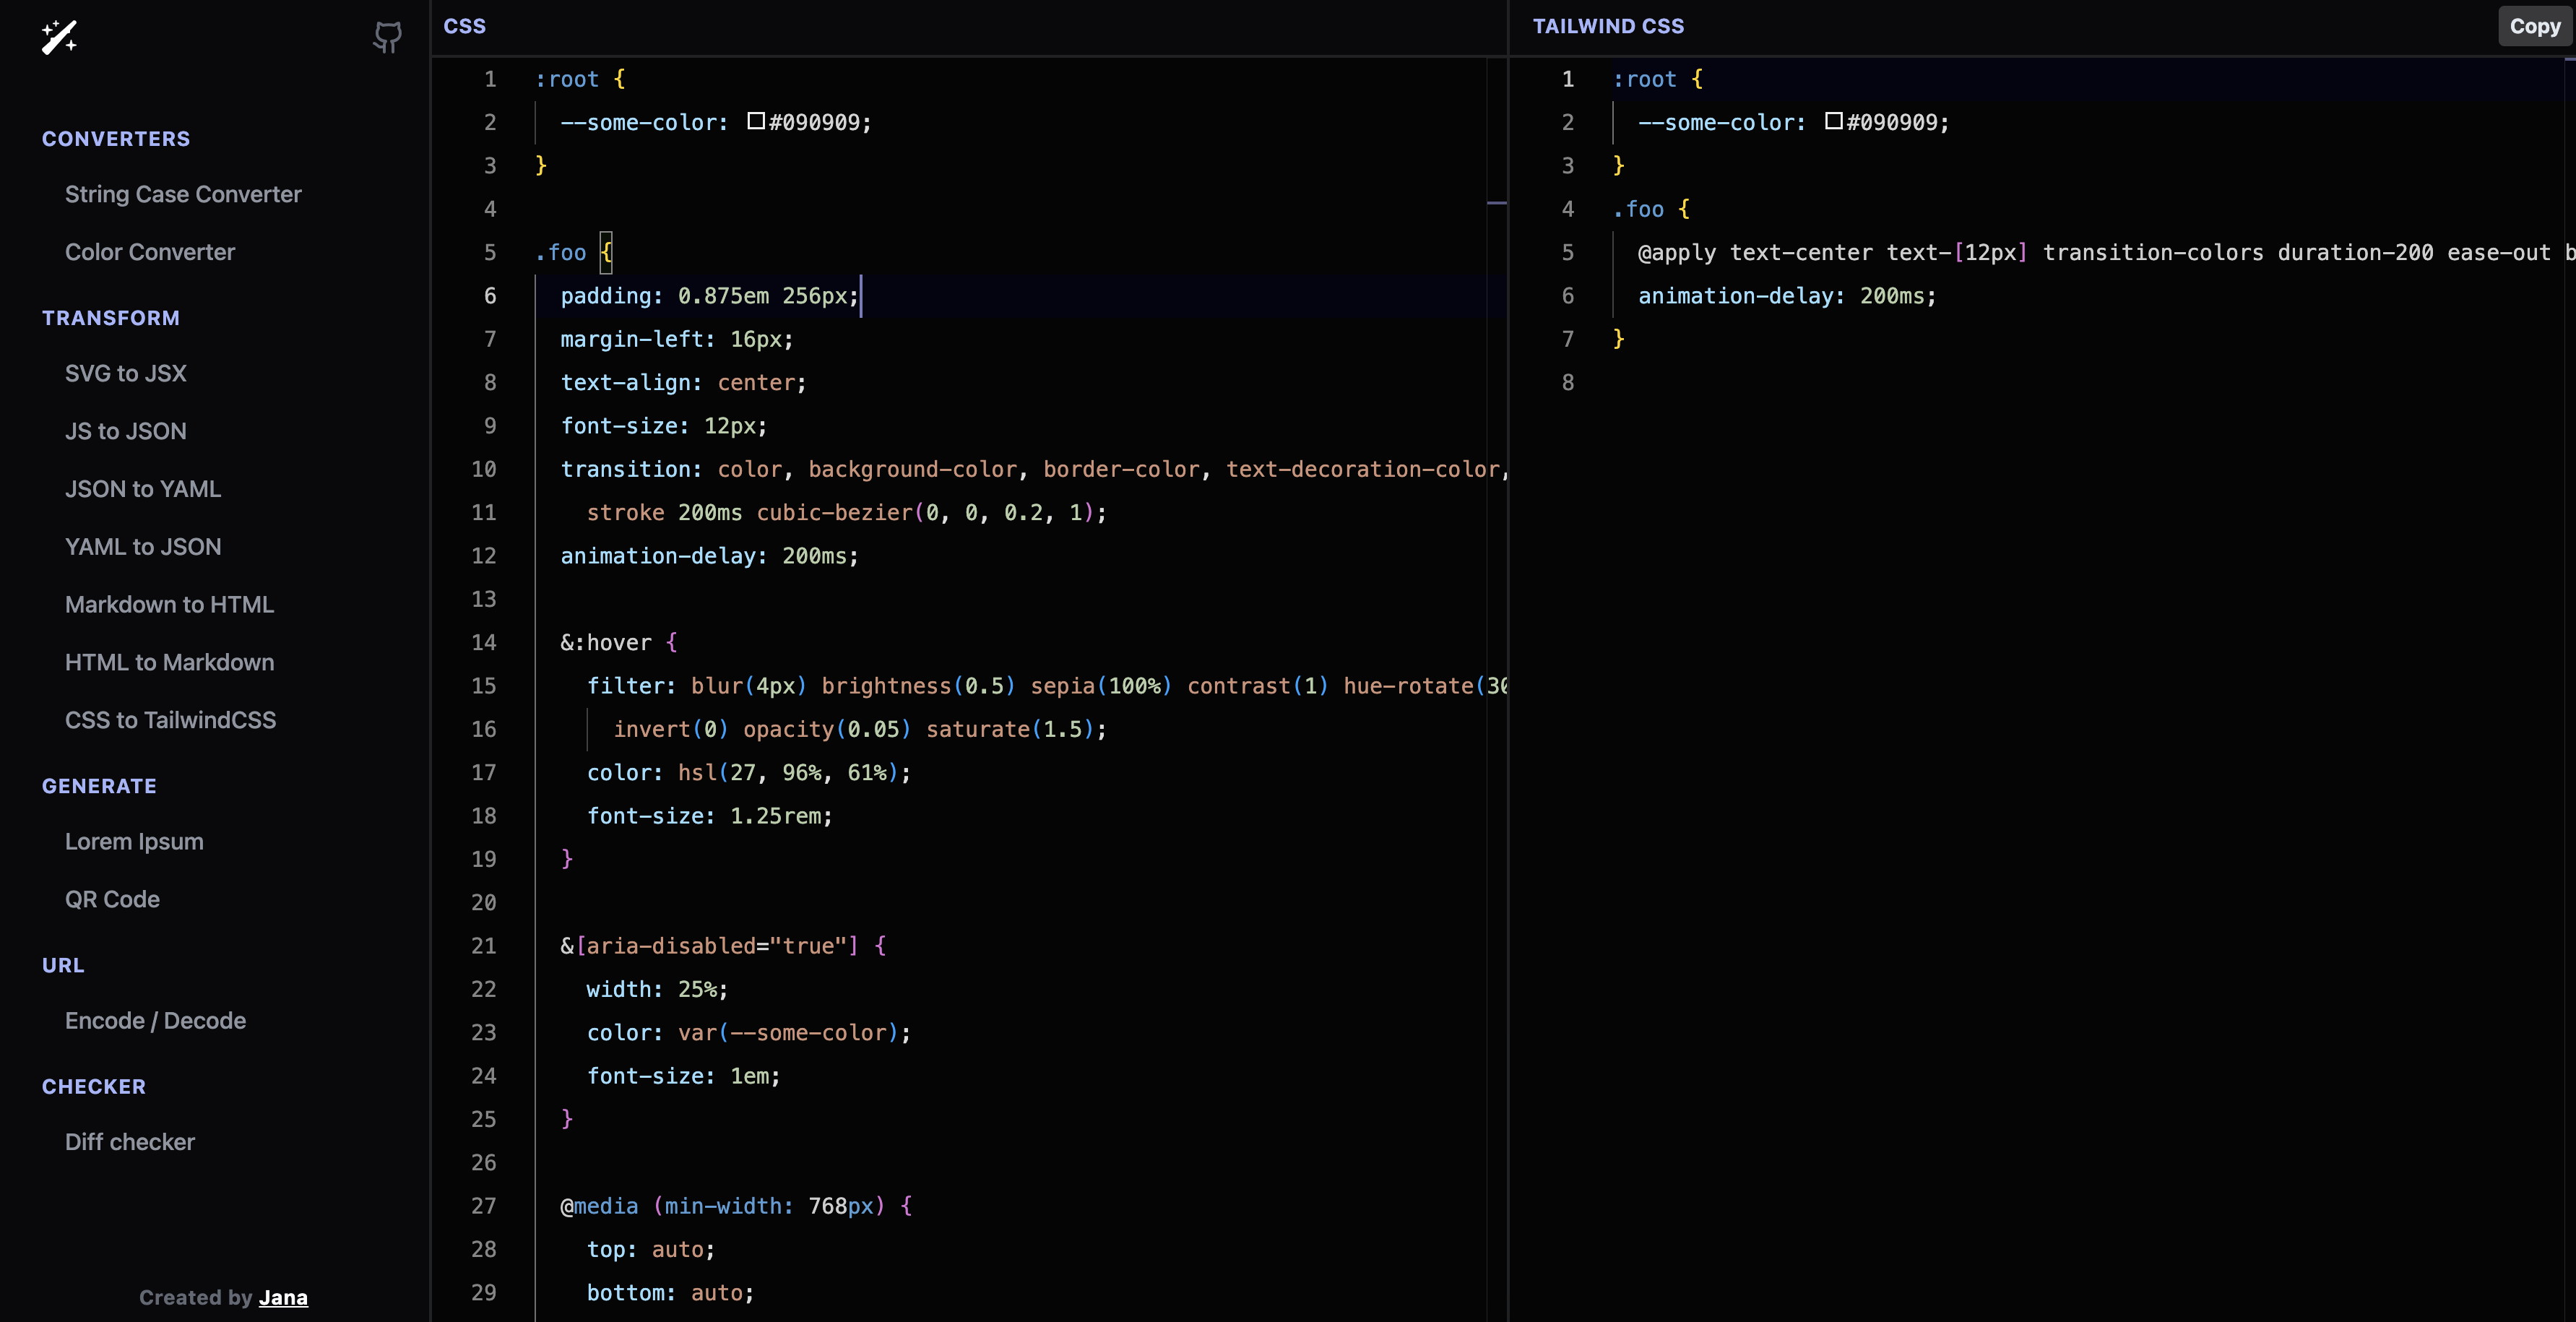Image resolution: width=2576 pixels, height=1322 pixels.
Task: Select JSON to YAML tool
Action: (x=143, y=489)
